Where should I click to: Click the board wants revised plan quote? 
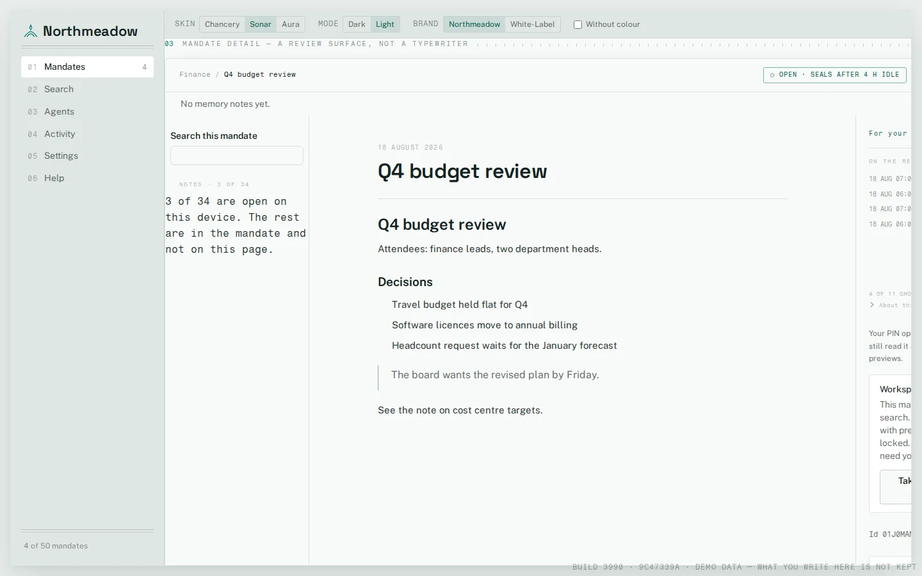click(x=495, y=375)
